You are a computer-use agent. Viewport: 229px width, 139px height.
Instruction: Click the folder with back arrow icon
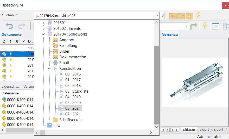pyautogui.click(x=173, y=16)
